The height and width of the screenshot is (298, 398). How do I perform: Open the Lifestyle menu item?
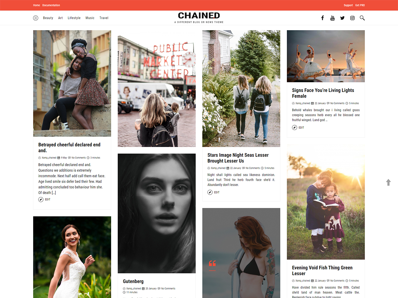pos(74,18)
